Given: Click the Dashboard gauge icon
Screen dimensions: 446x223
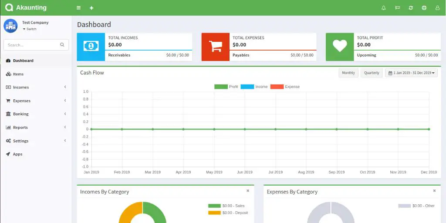Looking at the screenshot, I should (x=8, y=61).
